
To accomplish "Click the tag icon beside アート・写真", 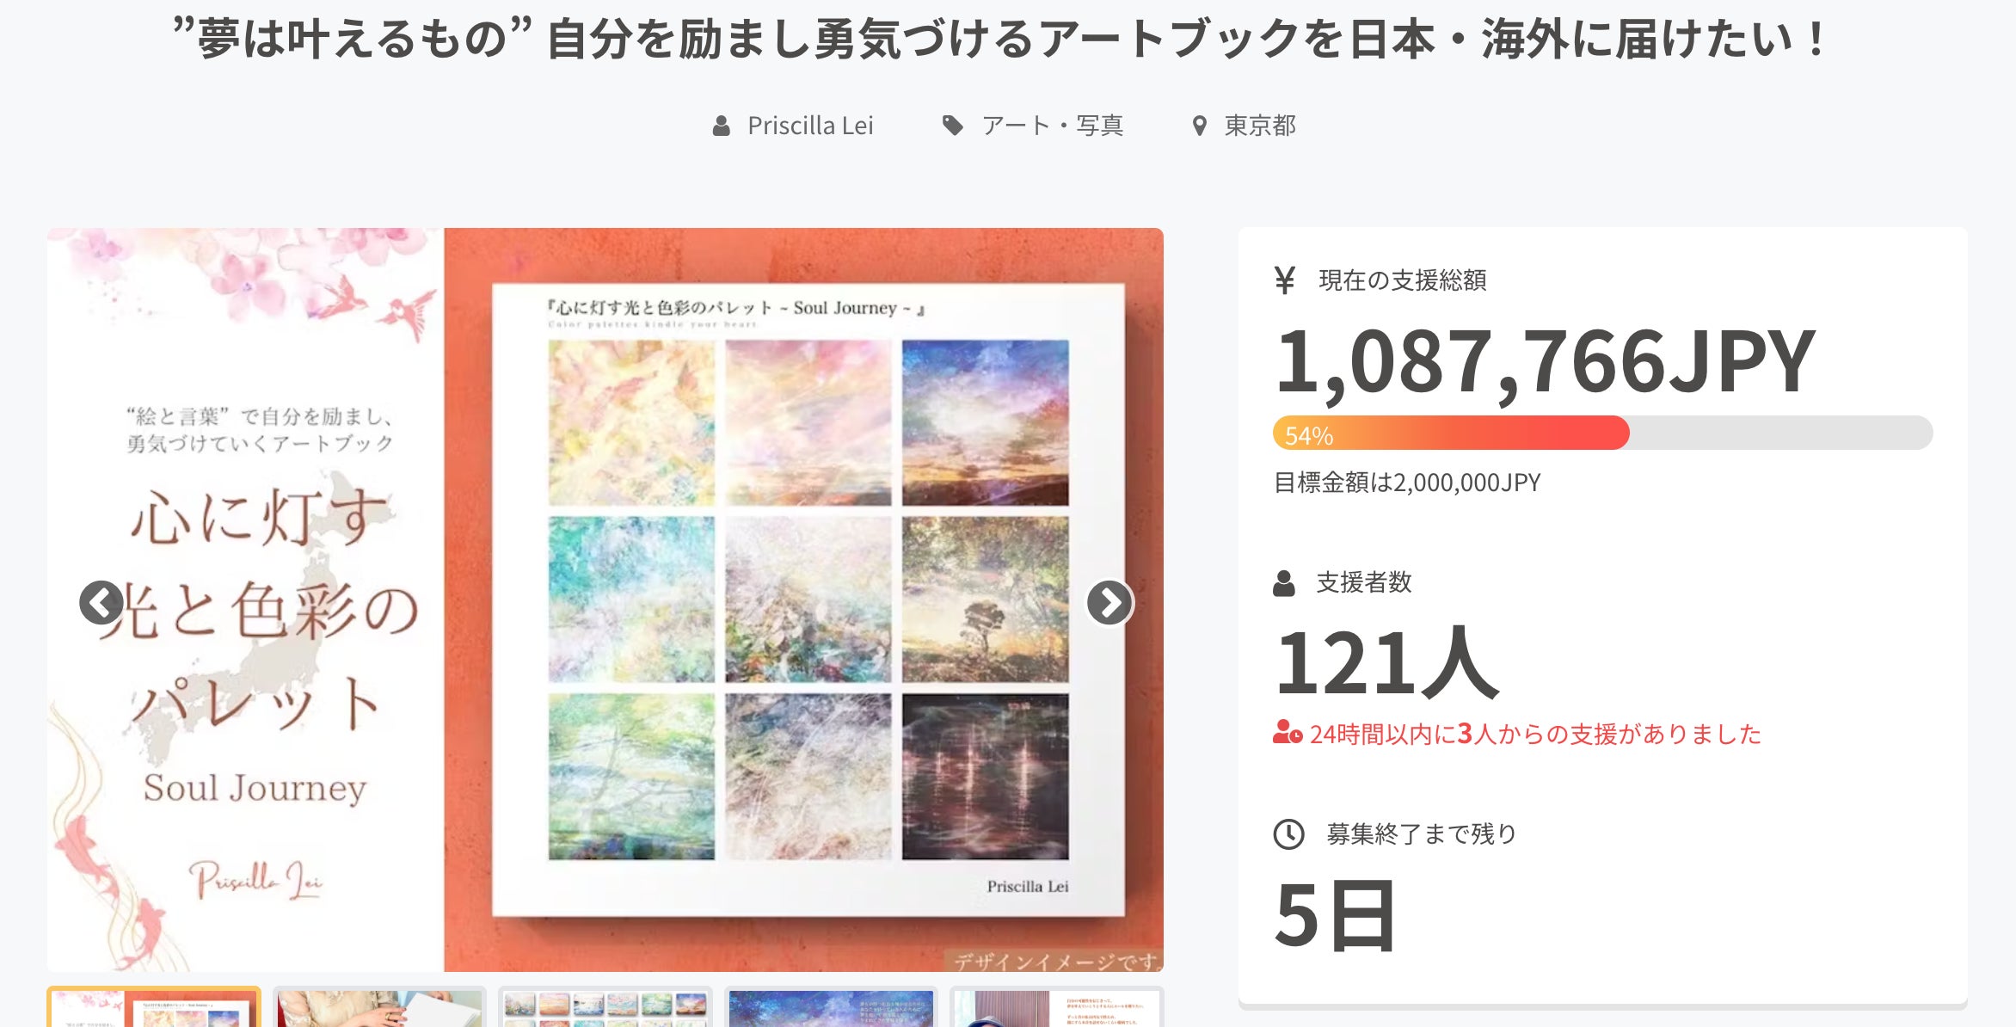I will tap(952, 126).
